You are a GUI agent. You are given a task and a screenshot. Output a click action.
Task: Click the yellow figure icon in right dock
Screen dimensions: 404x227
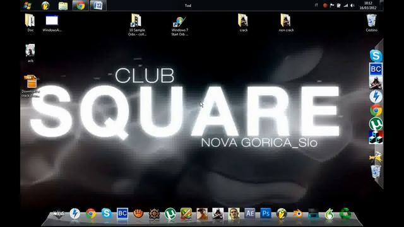click(376, 157)
